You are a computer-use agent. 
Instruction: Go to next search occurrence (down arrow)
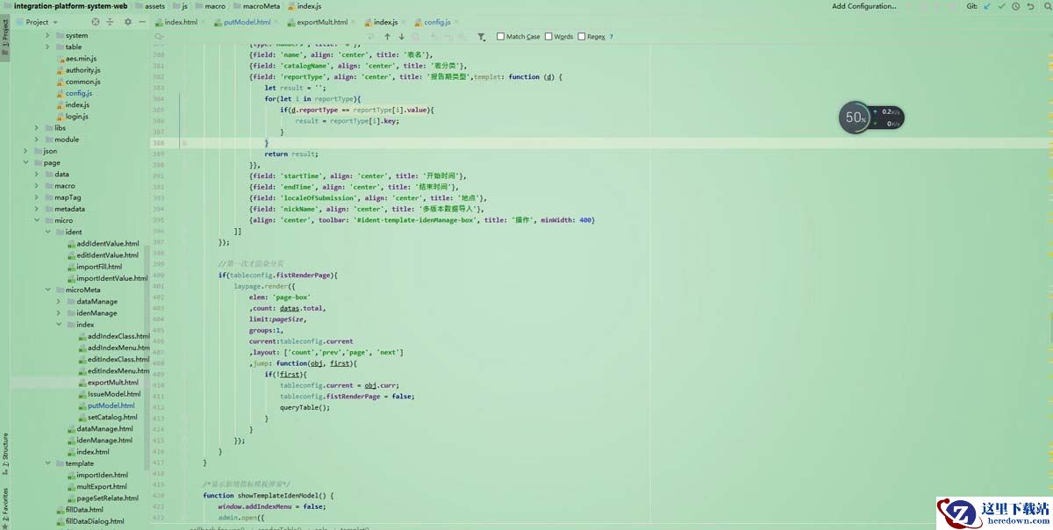point(402,37)
